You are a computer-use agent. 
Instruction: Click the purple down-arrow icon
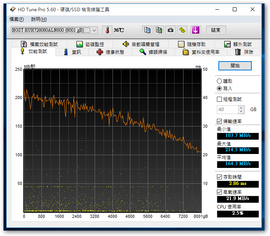[195, 30]
